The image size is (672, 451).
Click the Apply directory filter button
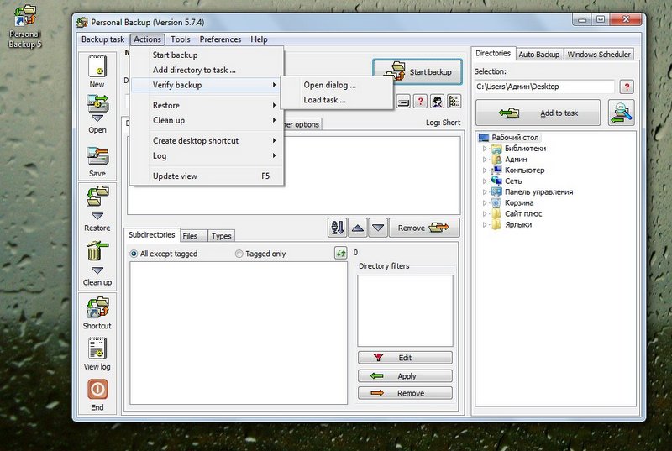point(405,376)
